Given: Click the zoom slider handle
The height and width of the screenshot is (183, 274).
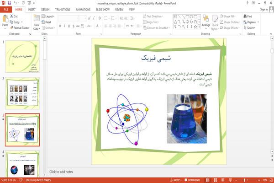Looking at the screenshot, I should 244,180.
